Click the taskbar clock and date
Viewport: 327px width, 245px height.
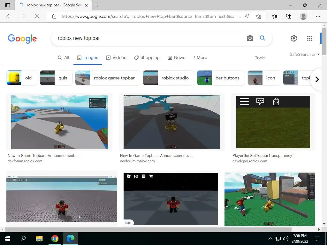300,239
